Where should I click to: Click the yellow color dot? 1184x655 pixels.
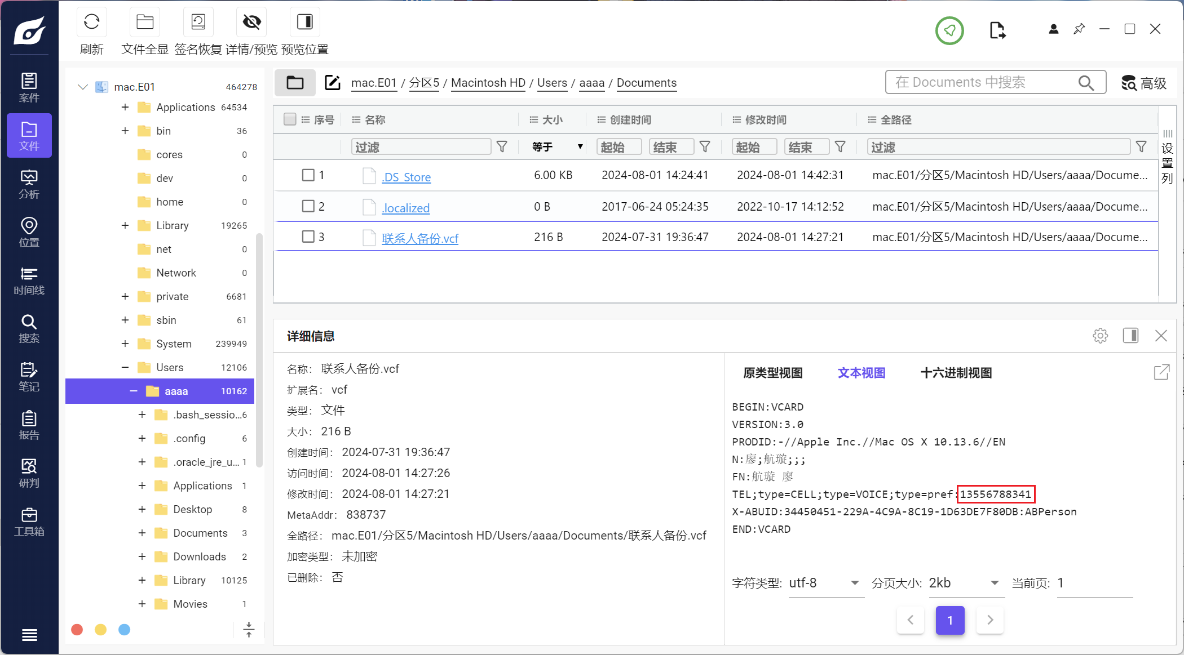(101, 630)
